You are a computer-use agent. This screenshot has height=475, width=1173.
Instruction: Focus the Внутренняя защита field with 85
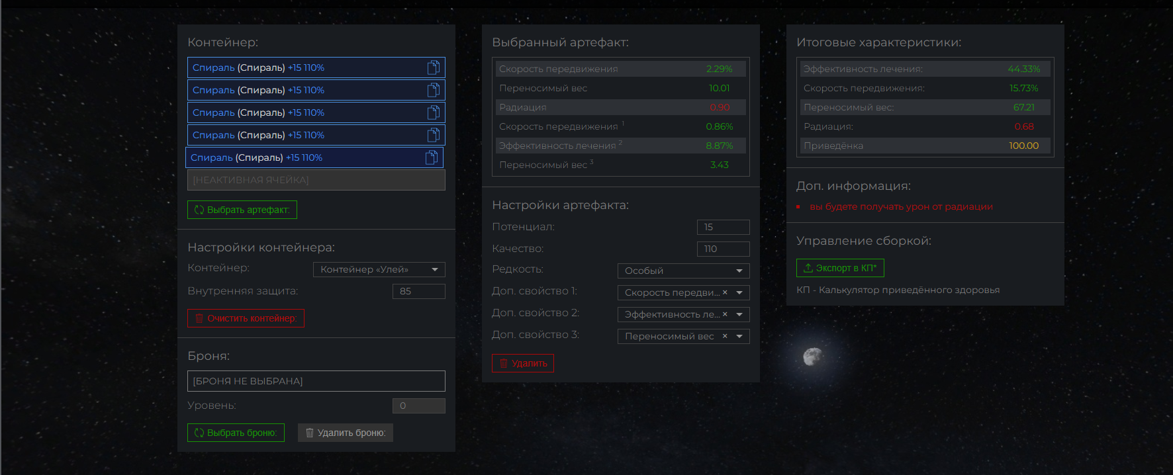pyautogui.click(x=418, y=291)
